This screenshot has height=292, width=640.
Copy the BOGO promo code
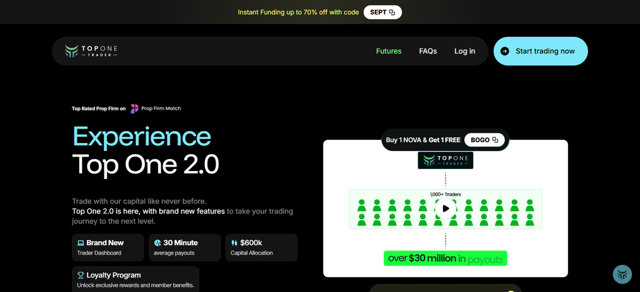pos(484,140)
